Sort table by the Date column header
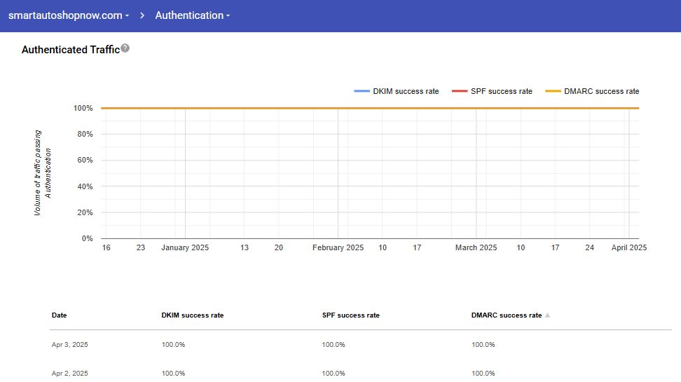The height and width of the screenshot is (382, 681). click(x=60, y=315)
